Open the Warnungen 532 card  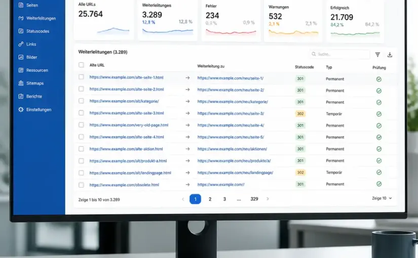[x=293, y=21]
